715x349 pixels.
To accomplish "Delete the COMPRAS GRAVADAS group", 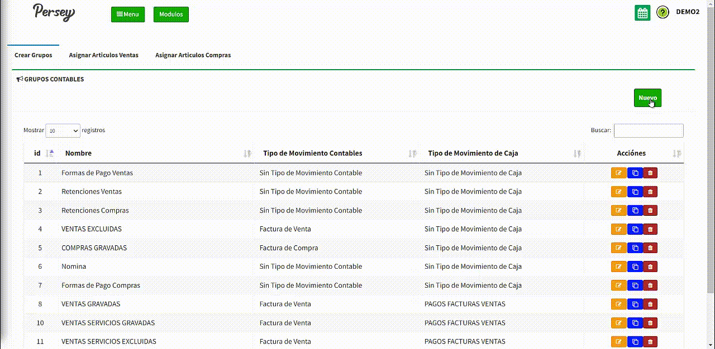I will [x=650, y=248].
